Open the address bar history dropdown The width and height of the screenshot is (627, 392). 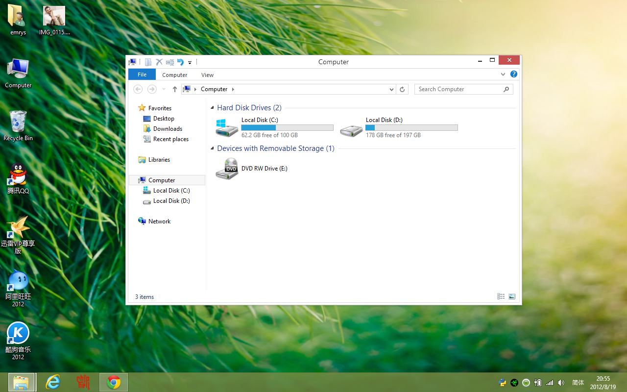point(391,89)
